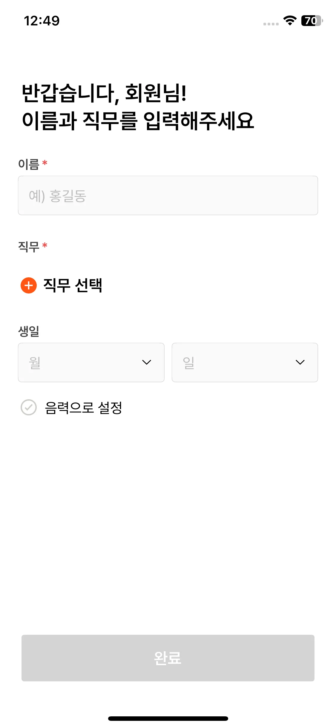Click the chevron arrow in 월 dropdown
Viewport: 336px width, 728px height.
pos(146,362)
